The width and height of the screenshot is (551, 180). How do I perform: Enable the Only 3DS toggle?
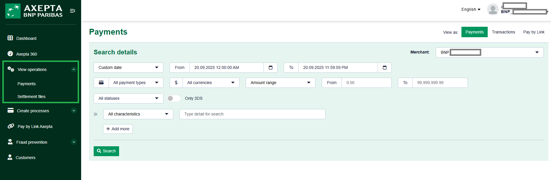[x=174, y=98]
